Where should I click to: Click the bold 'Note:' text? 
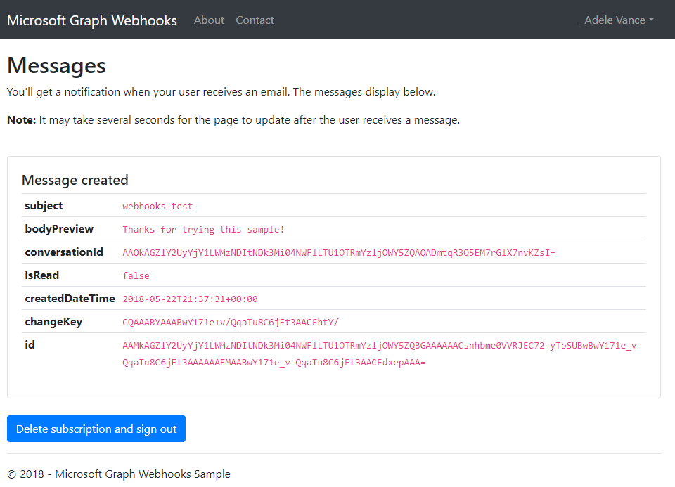coord(22,120)
